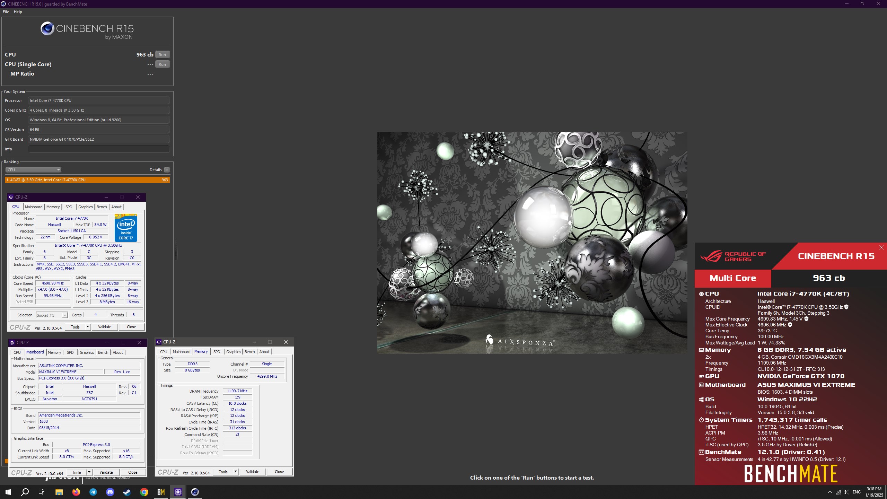The height and width of the screenshot is (499, 887).
Task: Run the CPU multi-core test
Action: coord(162,55)
